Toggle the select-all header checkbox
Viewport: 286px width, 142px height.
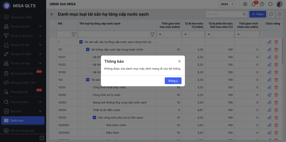tap(53, 24)
